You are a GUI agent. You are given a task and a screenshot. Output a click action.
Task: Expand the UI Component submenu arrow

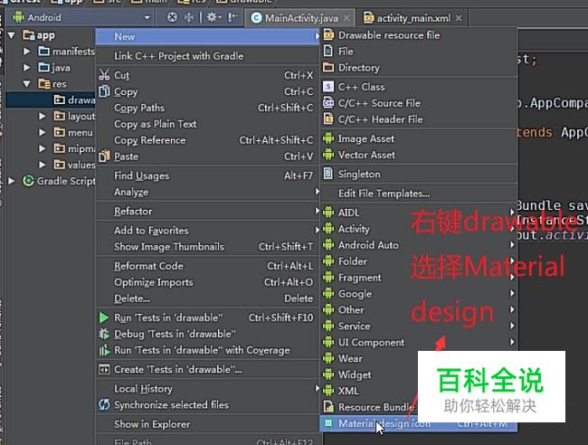tap(512, 342)
